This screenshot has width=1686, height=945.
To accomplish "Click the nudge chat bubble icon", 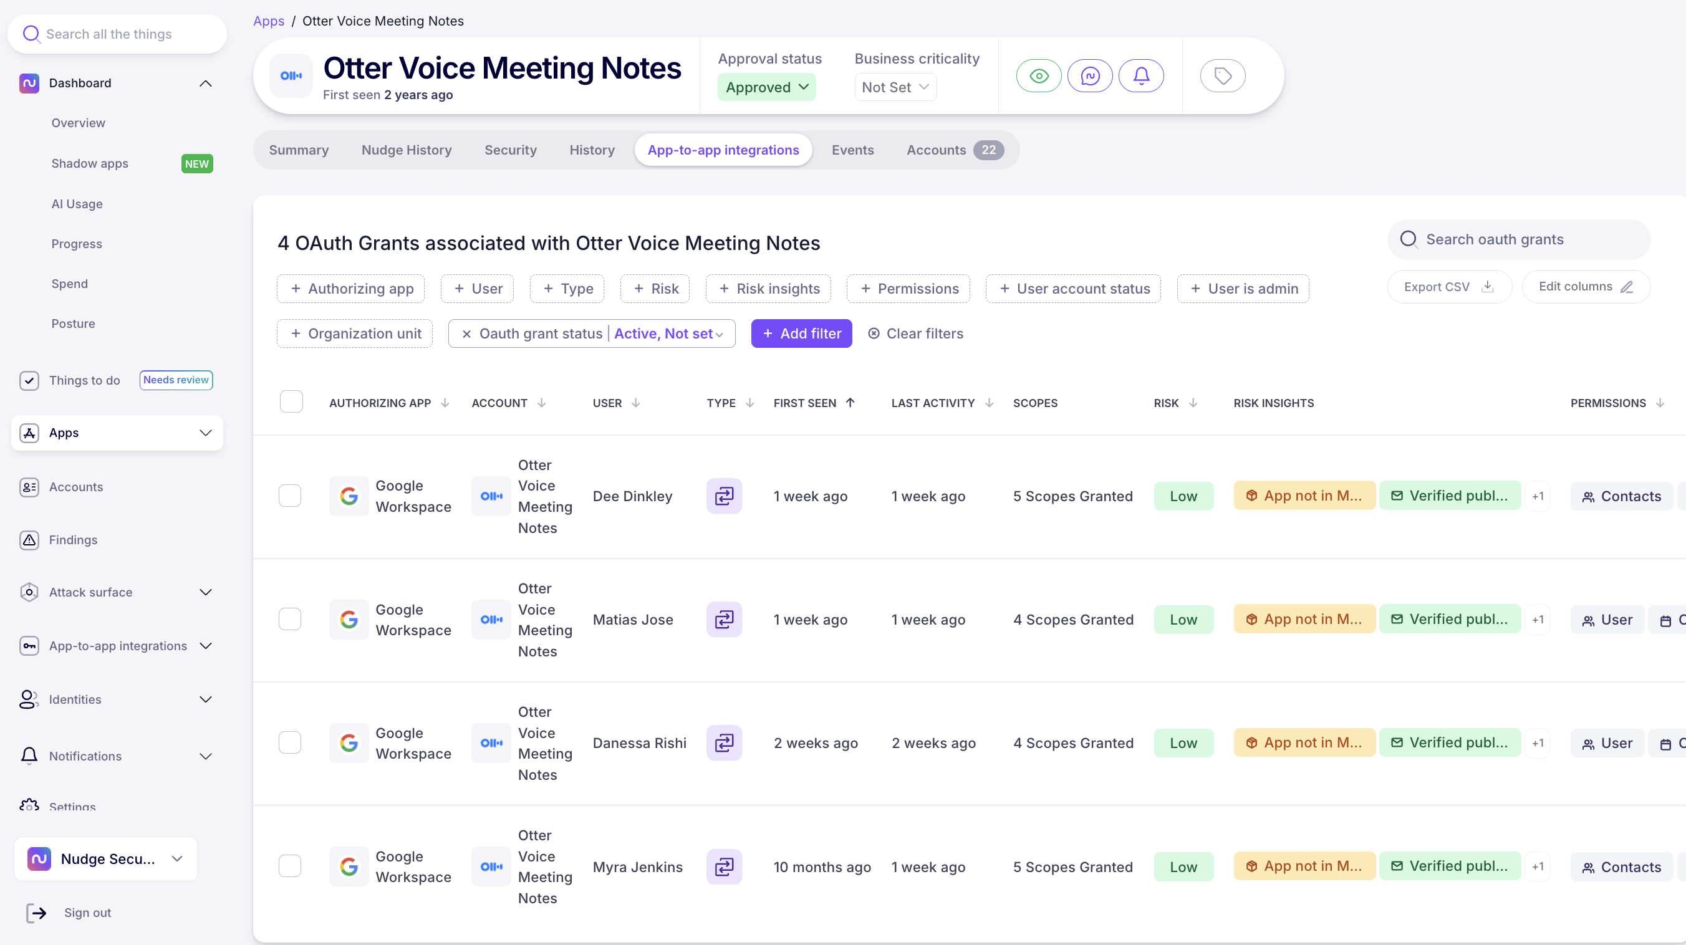I will (x=1090, y=76).
